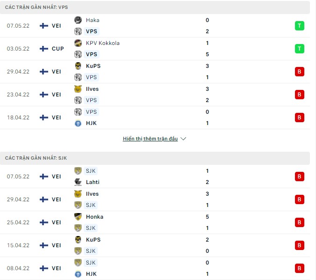Click the Lahti team name
This screenshot has height=280, width=316.
click(x=93, y=182)
